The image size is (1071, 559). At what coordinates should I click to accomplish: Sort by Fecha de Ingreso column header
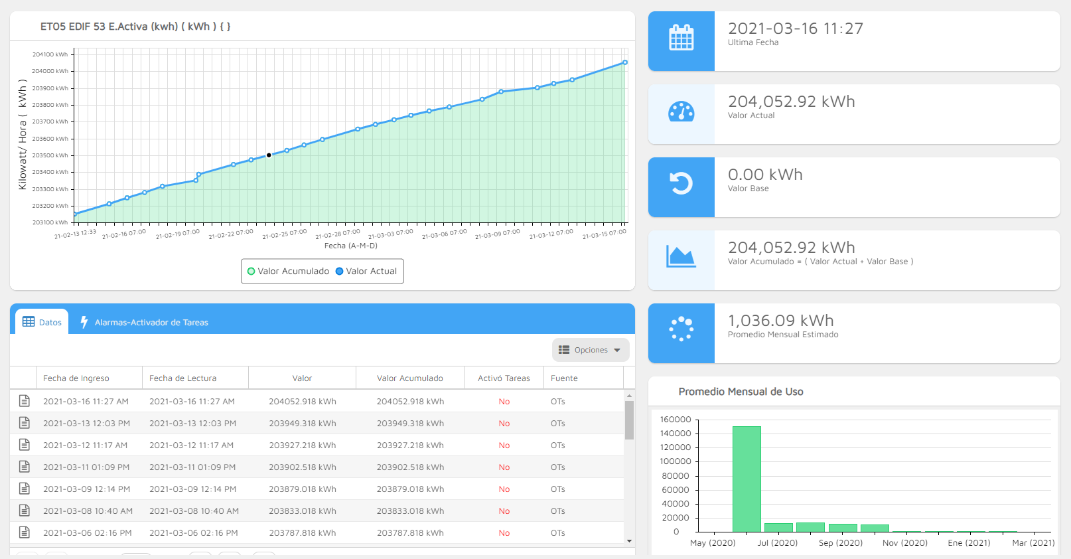point(76,378)
